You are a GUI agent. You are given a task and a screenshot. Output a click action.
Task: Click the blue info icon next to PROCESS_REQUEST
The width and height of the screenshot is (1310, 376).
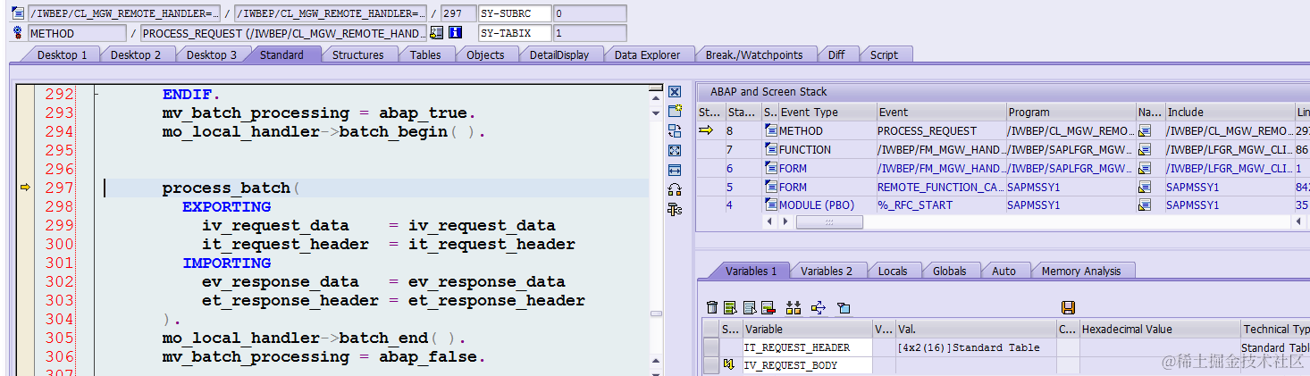click(x=455, y=33)
